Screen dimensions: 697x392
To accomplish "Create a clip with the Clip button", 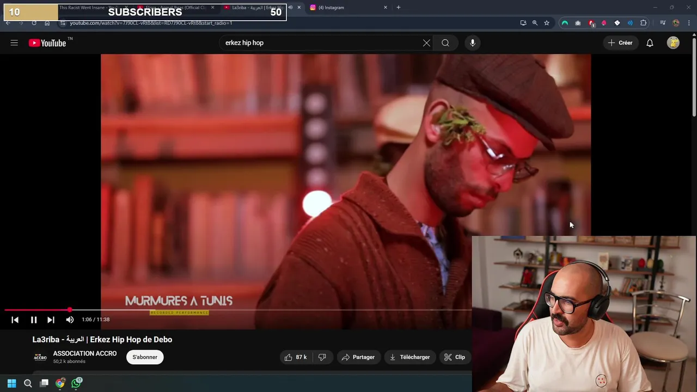I will tap(455, 357).
